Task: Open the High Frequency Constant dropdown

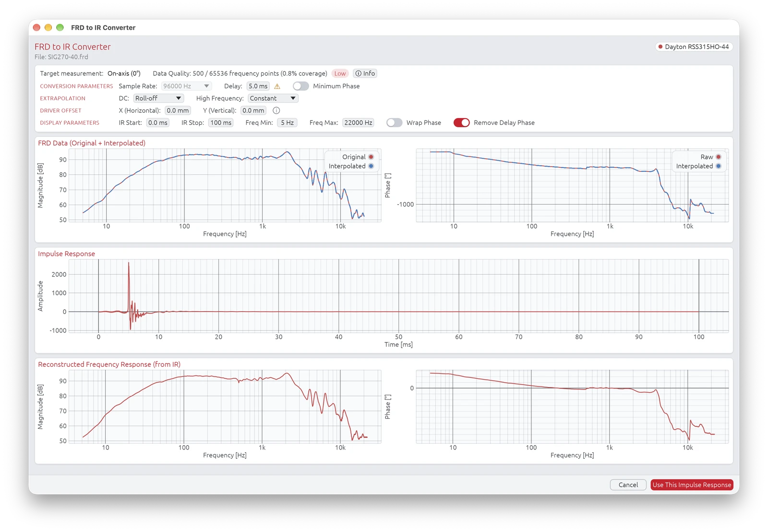Action: click(x=273, y=98)
